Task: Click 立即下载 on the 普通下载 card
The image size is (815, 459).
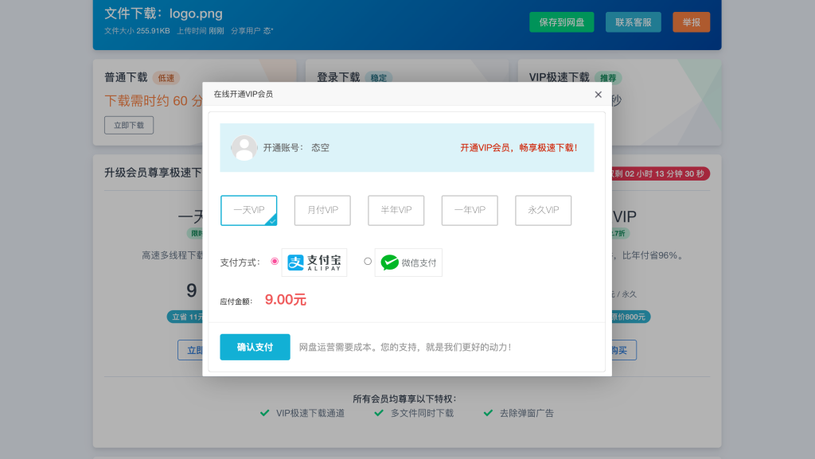Action: click(128, 124)
